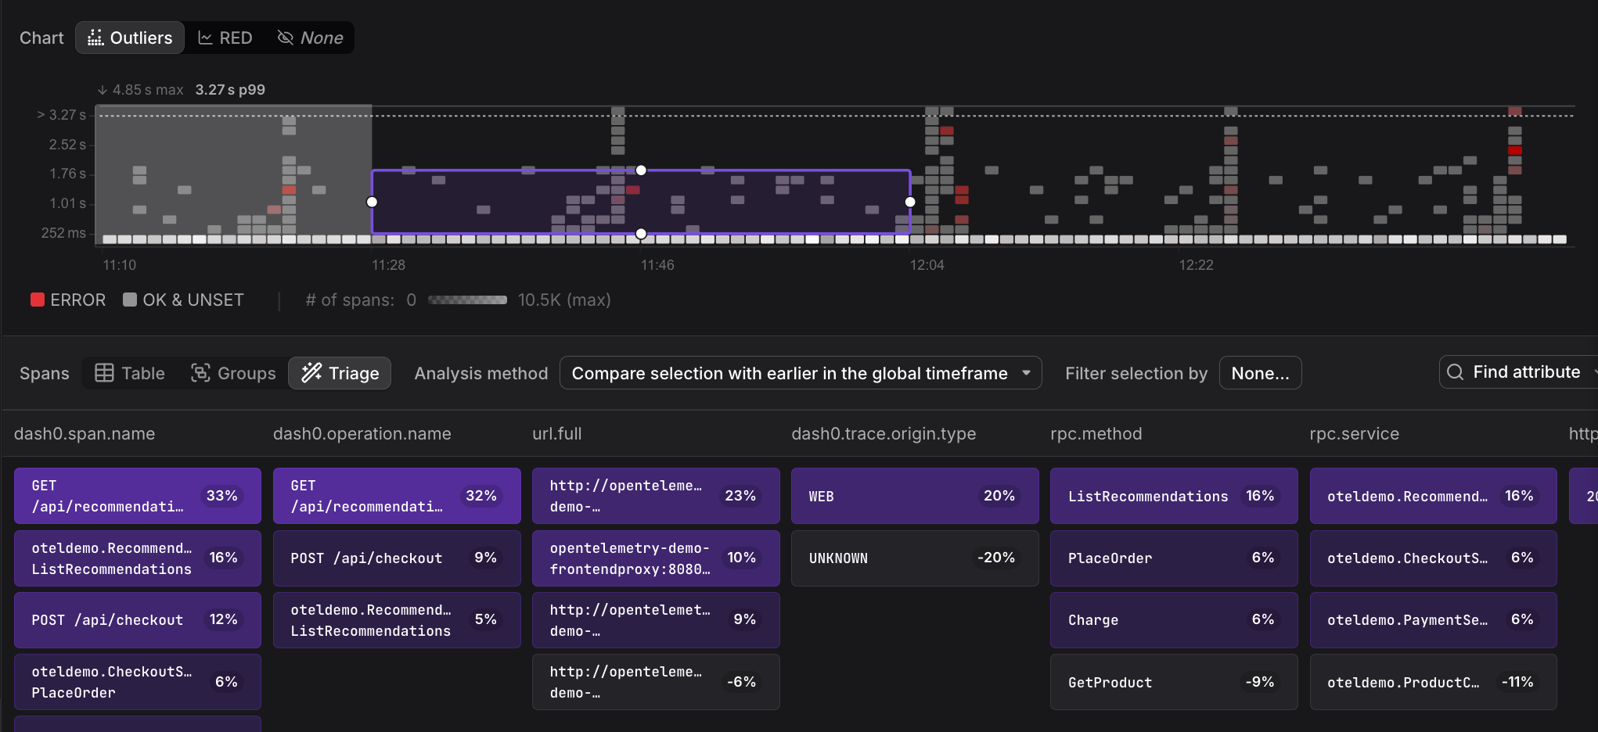This screenshot has width=1598, height=732.
Task: Open the Analysis method dropdown
Action: click(x=800, y=373)
